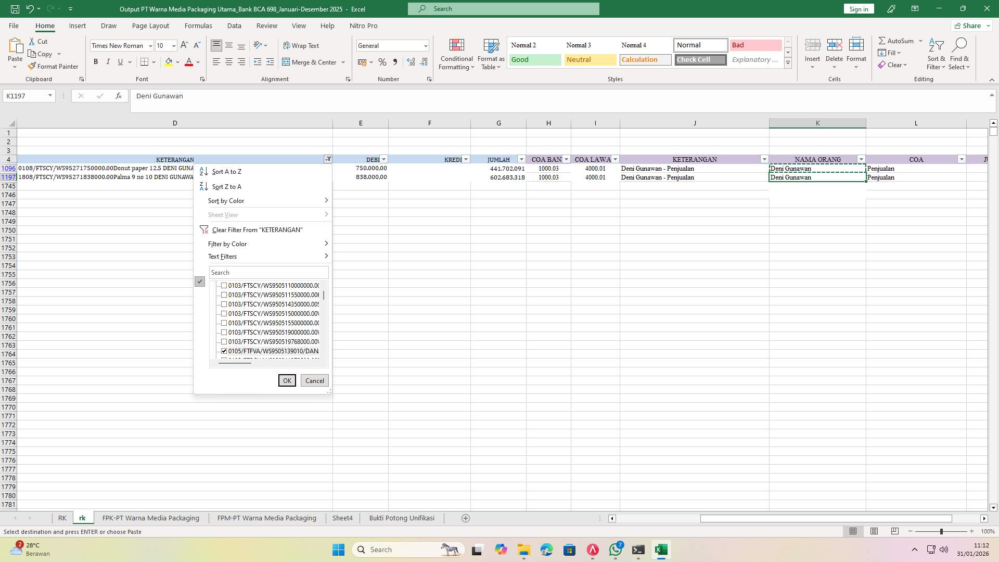Apply bold formatting to selection
This screenshot has height=562, width=999.
96,61
